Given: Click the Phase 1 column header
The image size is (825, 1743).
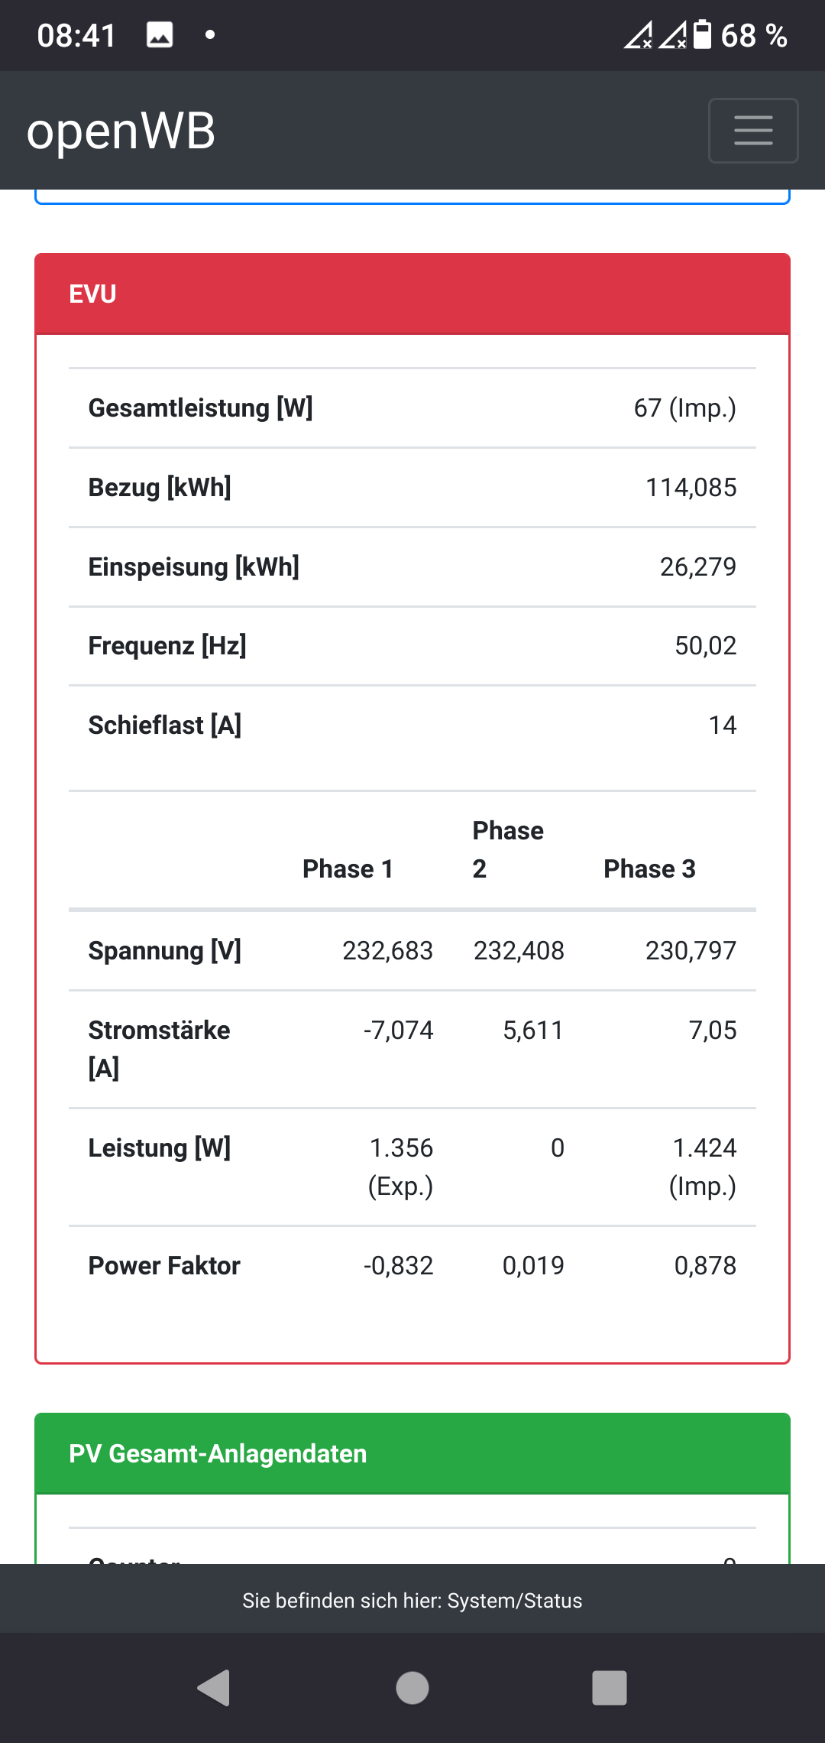Looking at the screenshot, I should tap(348, 869).
